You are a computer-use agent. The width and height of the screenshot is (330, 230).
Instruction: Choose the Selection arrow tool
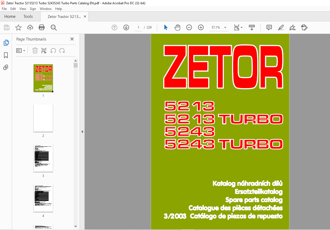tap(166, 27)
